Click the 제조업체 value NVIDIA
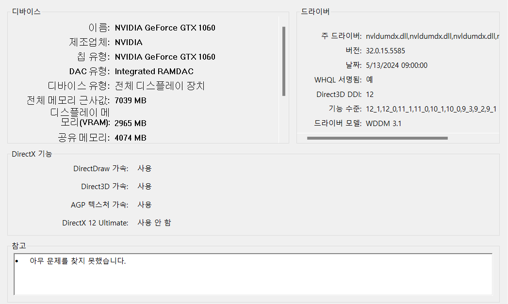The width and height of the screenshot is (508, 304). pyautogui.click(x=129, y=42)
